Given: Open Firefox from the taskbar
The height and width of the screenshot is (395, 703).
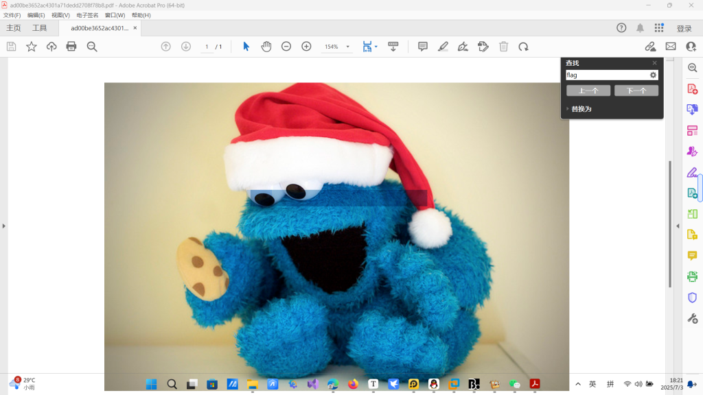Looking at the screenshot, I should pos(353,384).
